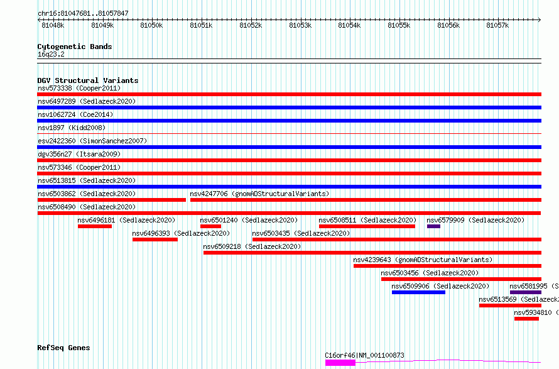Select the nsv6509906 (Sedlazeck2020) label
559x369 pixels.
point(440,286)
